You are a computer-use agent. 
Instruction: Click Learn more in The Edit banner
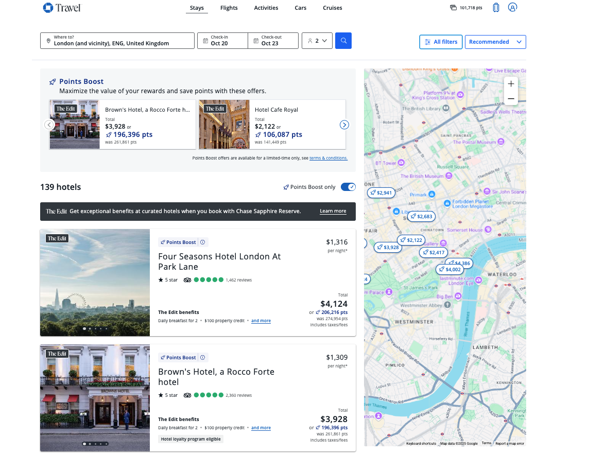333,211
